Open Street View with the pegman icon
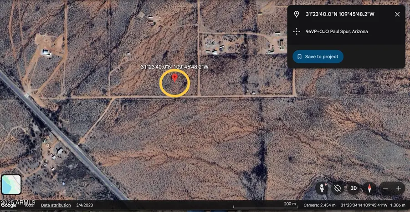 point(322,188)
